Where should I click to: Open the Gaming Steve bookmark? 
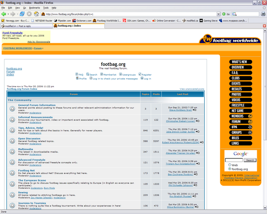click(x=209, y=21)
